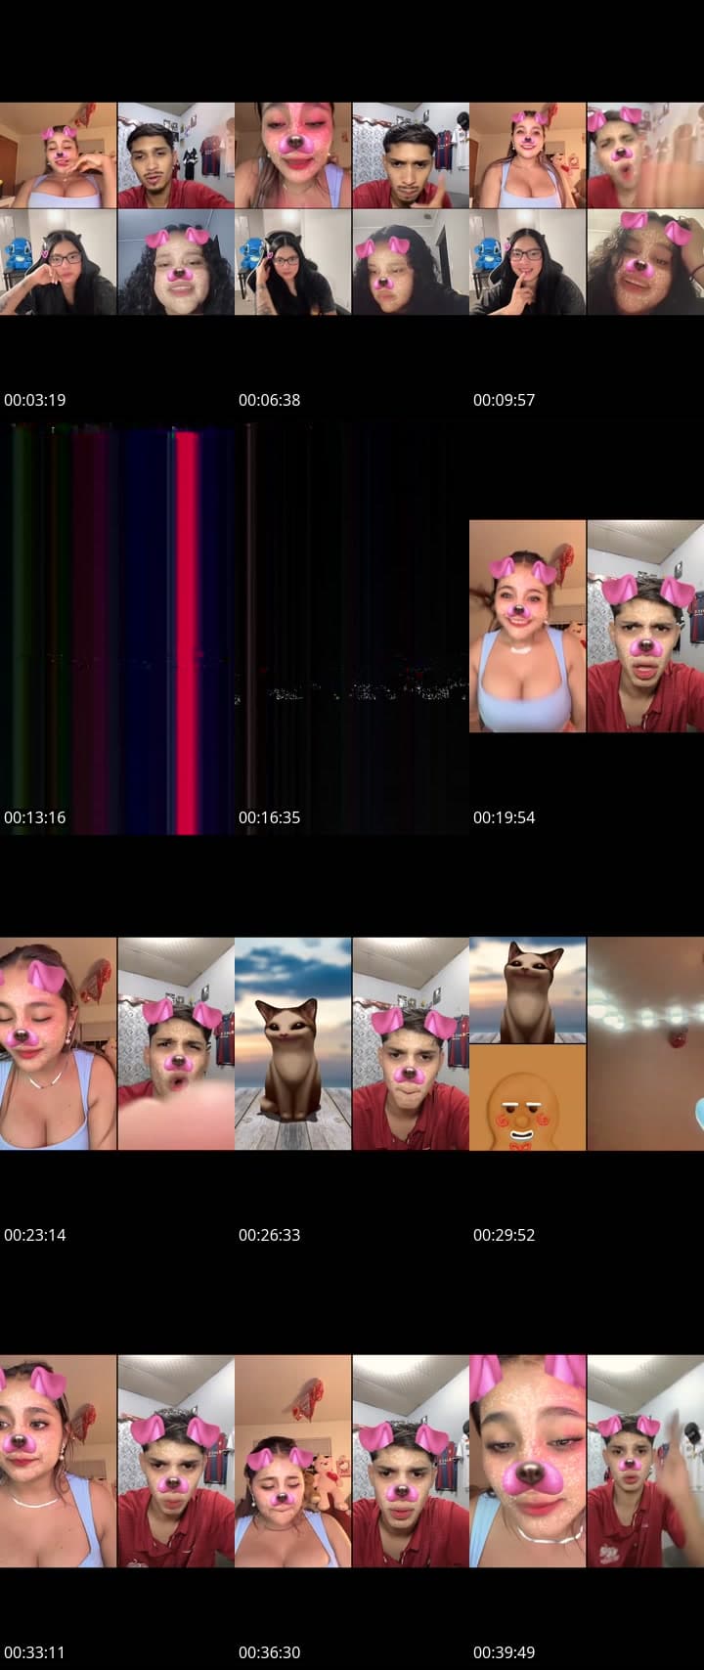
Task: Open the glitched frame stamped 00:13:16
Action: [117, 626]
